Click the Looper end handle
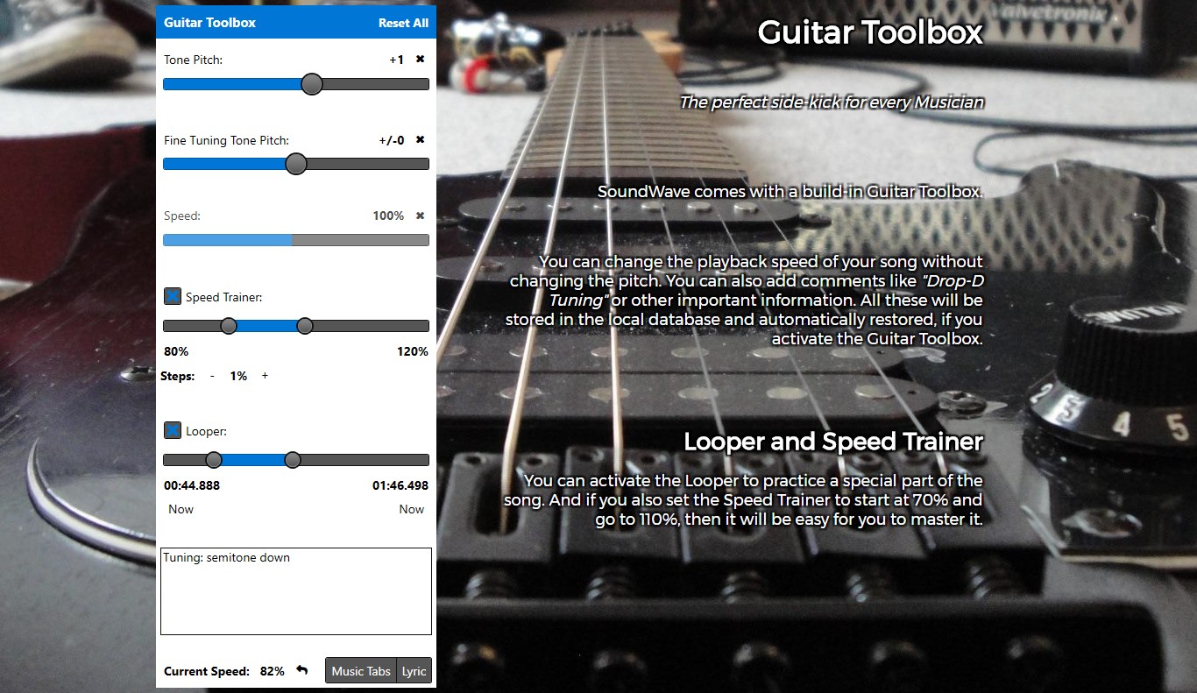This screenshot has width=1197, height=693. 293,460
